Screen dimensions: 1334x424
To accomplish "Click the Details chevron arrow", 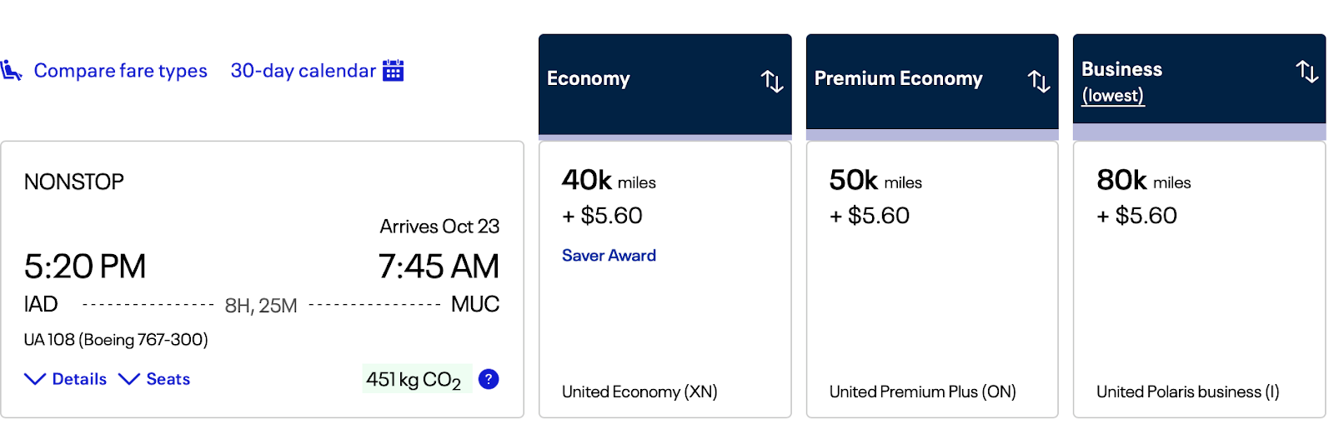I will (x=34, y=380).
